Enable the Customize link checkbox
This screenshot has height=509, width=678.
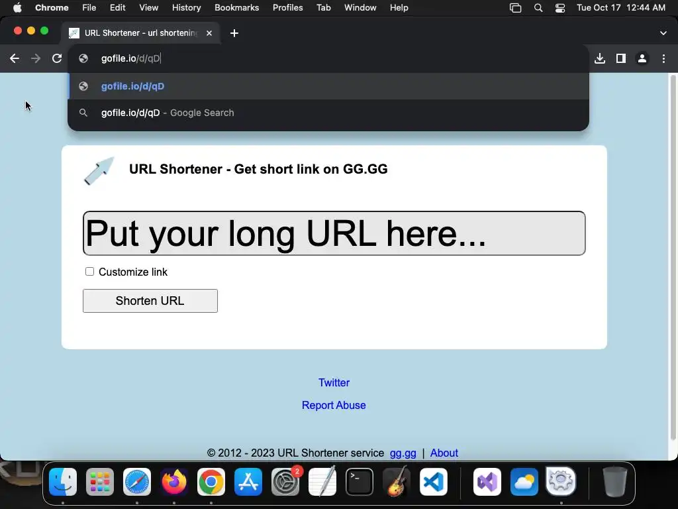pos(89,271)
